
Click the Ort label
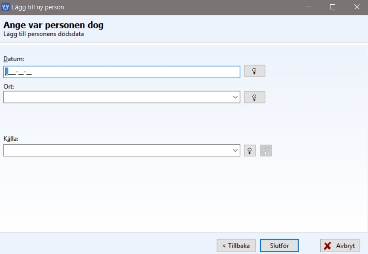point(9,87)
